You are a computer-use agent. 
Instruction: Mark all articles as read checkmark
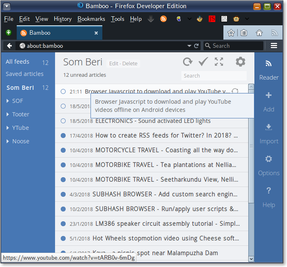(x=203, y=61)
